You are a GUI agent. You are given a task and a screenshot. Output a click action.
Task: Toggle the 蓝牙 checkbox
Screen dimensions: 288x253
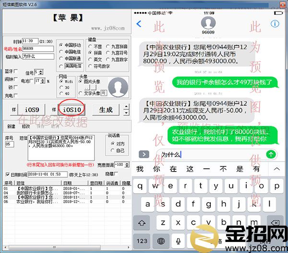tap(16, 71)
